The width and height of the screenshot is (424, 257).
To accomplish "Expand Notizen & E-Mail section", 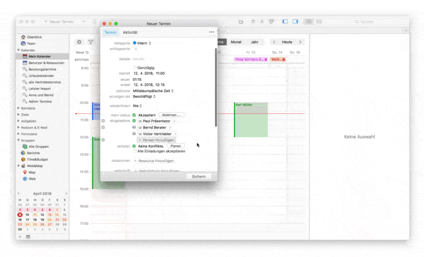I will tap(18, 127).
